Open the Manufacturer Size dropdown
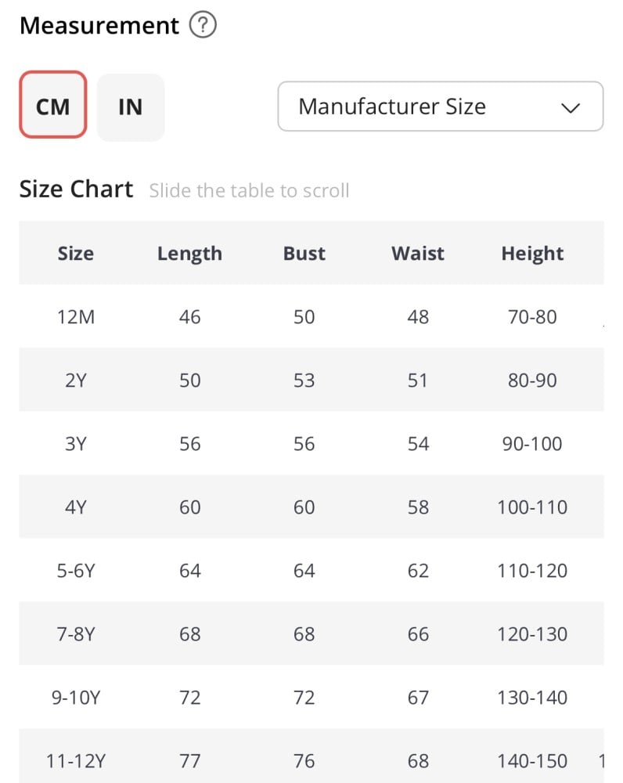The width and height of the screenshot is (623, 783). (441, 106)
